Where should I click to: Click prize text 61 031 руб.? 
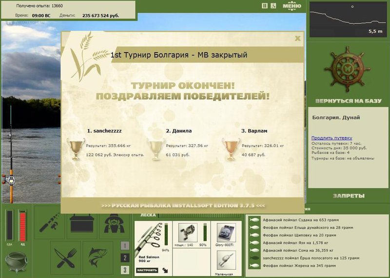tap(177, 155)
